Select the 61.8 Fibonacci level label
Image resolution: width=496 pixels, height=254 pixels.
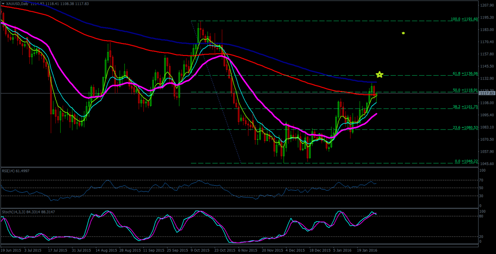465,73
